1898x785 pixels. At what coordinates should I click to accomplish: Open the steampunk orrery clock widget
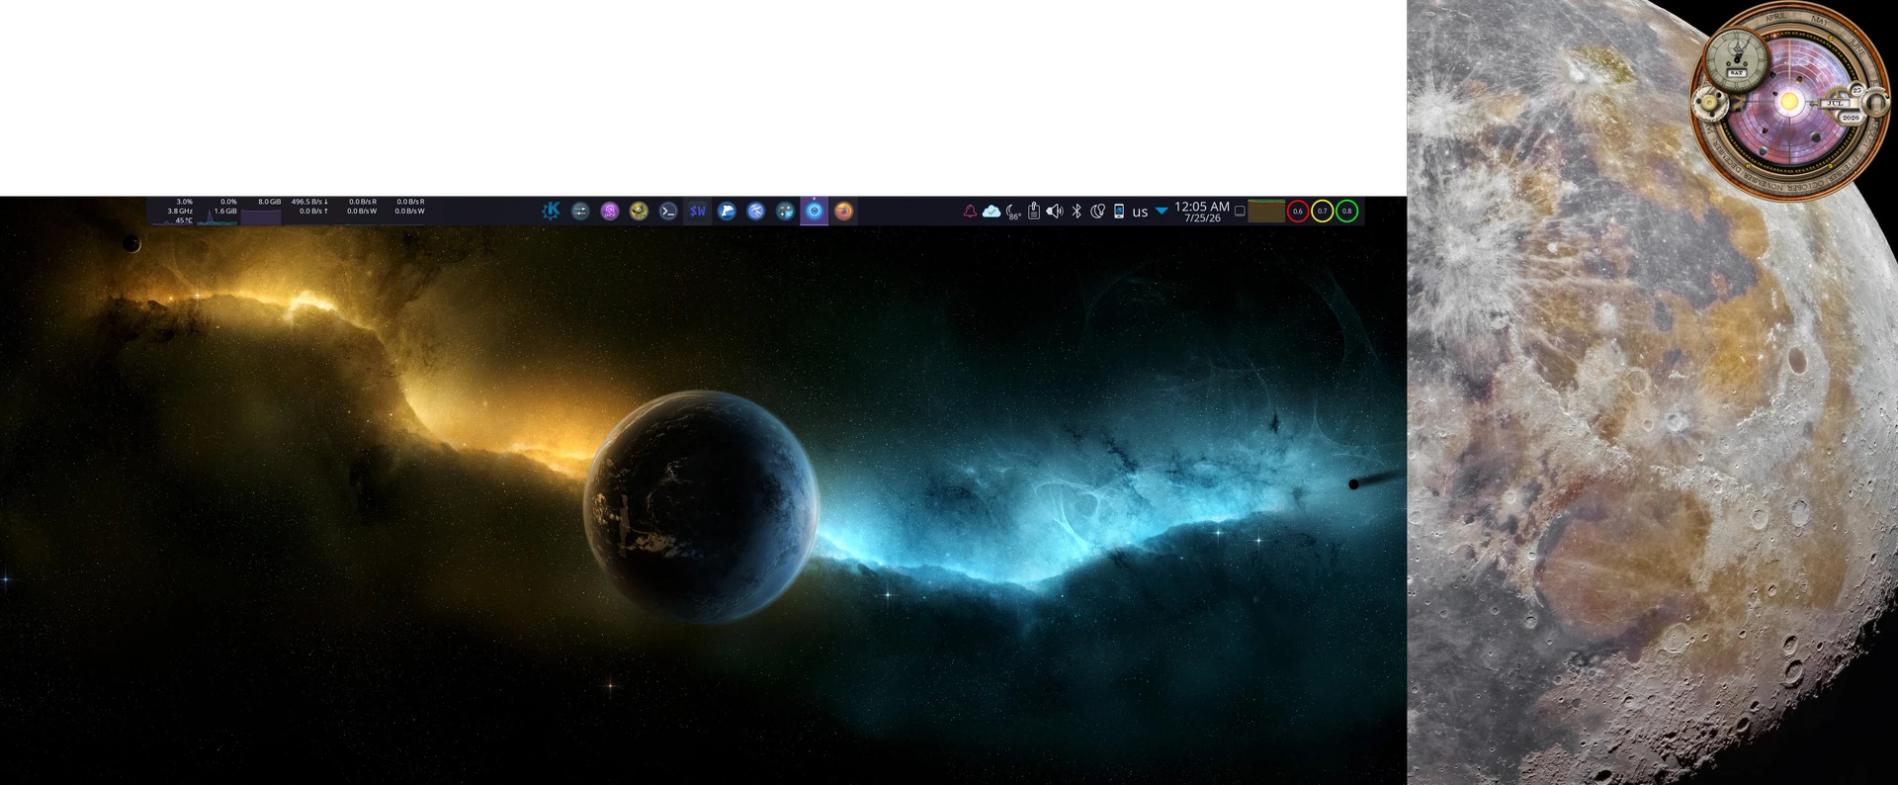(x=1791, y=102)
